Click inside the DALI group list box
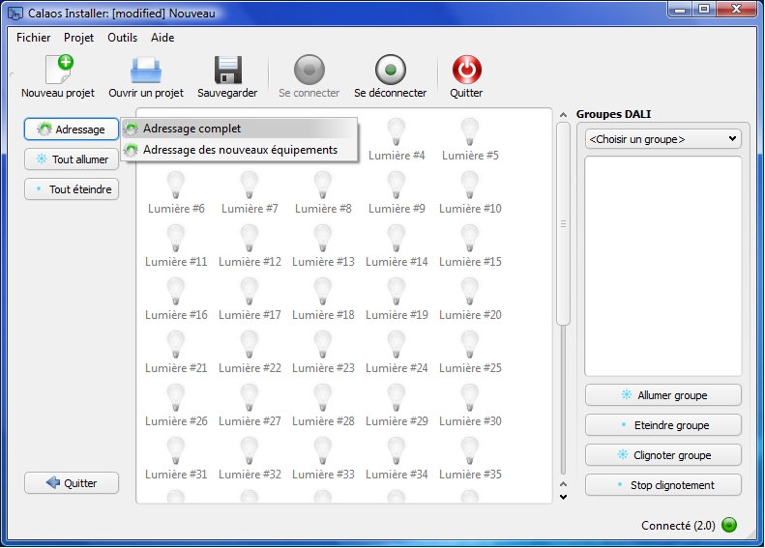The width and height of the screenshot is (765, 548). (663, 266)
